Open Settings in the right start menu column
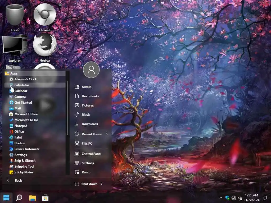 [x=91, y=163]
